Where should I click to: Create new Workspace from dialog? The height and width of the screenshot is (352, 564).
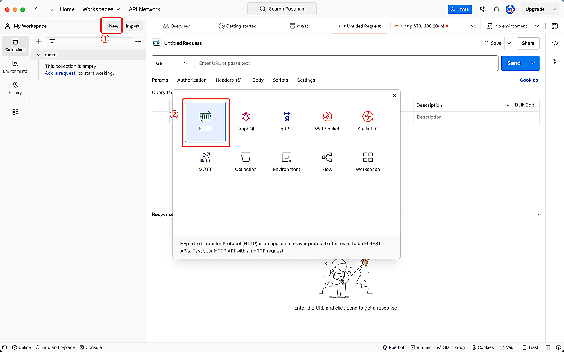click(368, 162)
